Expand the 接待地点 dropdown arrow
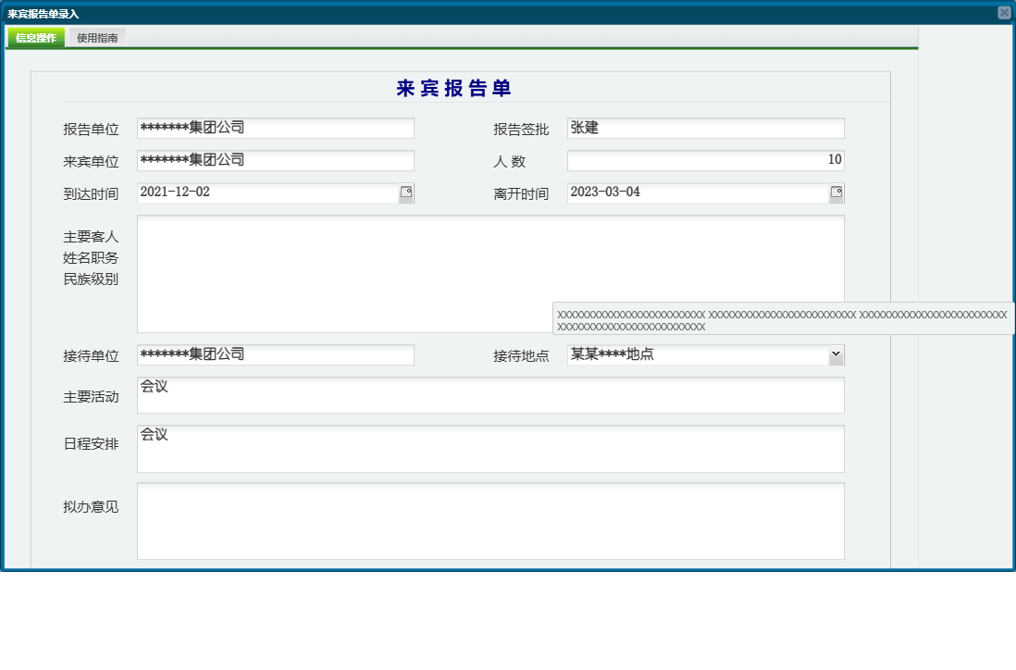Screen dimensions: 1016x670 [836, 354]
